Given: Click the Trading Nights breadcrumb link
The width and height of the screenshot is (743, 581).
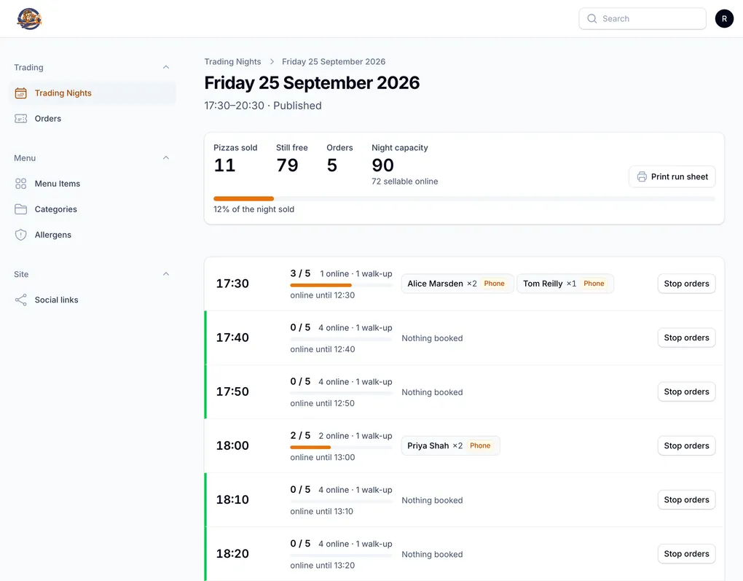Looking at the screenshot, I should (232, 62).
